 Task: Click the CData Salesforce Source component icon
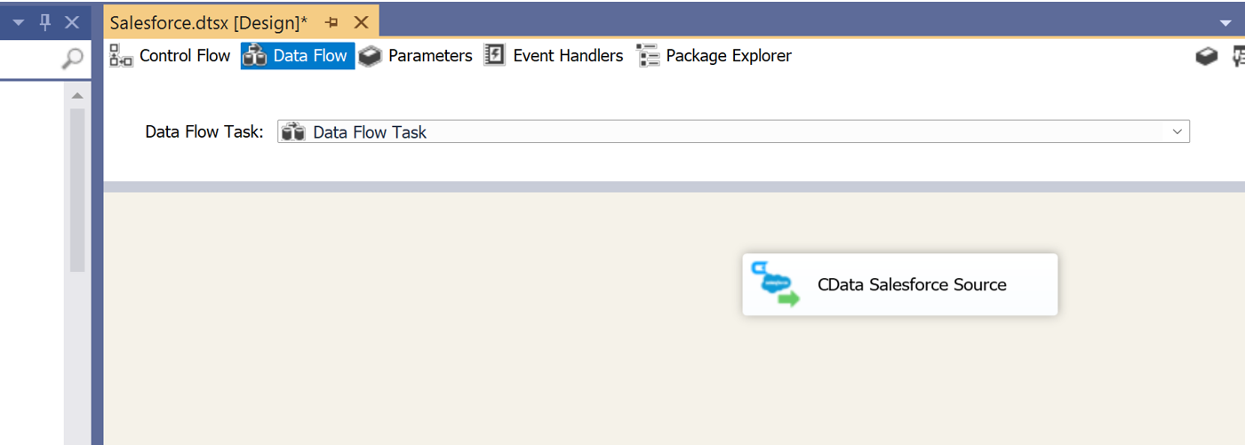click(x=775, y=284)
